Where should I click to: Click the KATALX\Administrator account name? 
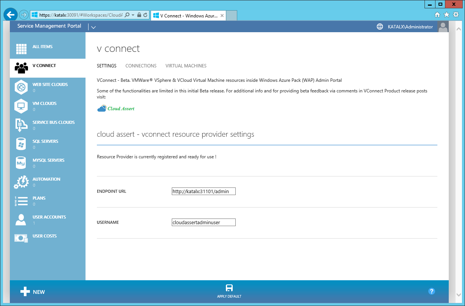410,27
